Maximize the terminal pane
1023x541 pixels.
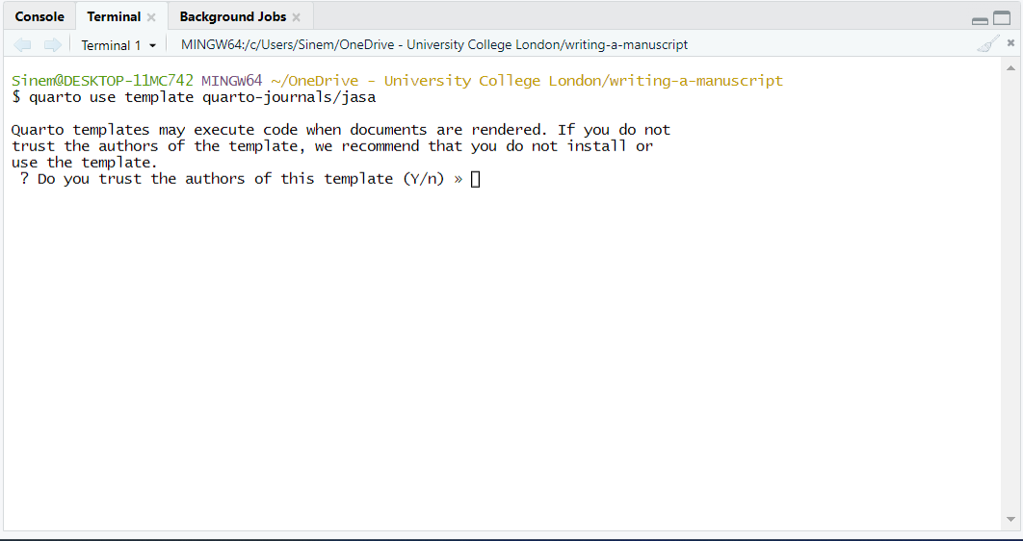1002,18
